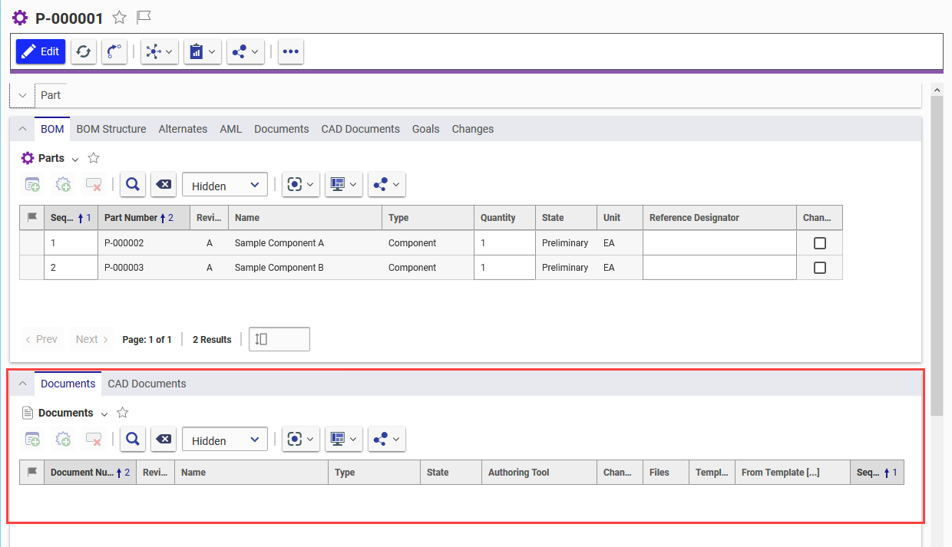Open the focus target dropdown in Parts toolbar
The width and height of the screenshot is (952, 547).
pos(301,184)
